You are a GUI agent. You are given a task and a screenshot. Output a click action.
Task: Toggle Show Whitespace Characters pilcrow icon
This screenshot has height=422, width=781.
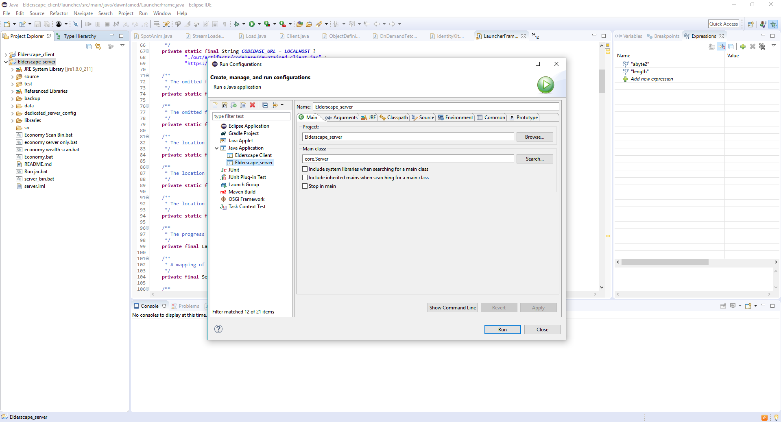click(x=224, y=24)
